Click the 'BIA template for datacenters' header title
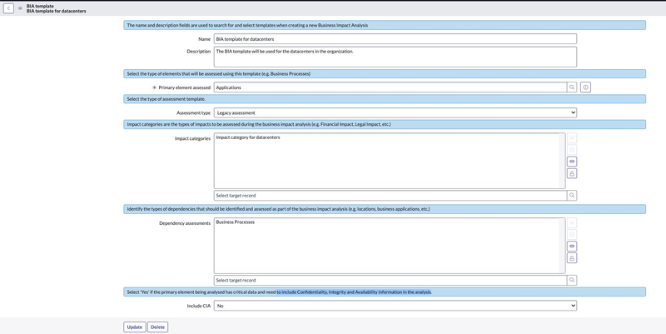This screenshot has height=334, width=666. [56, 11]
